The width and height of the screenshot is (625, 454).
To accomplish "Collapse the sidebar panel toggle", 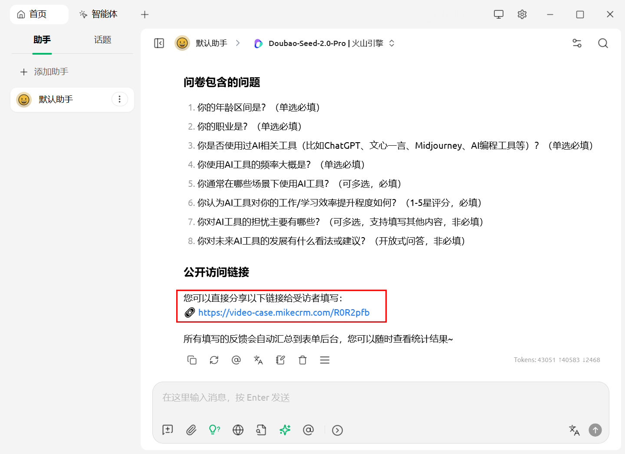I will click(x=159, y=43).
